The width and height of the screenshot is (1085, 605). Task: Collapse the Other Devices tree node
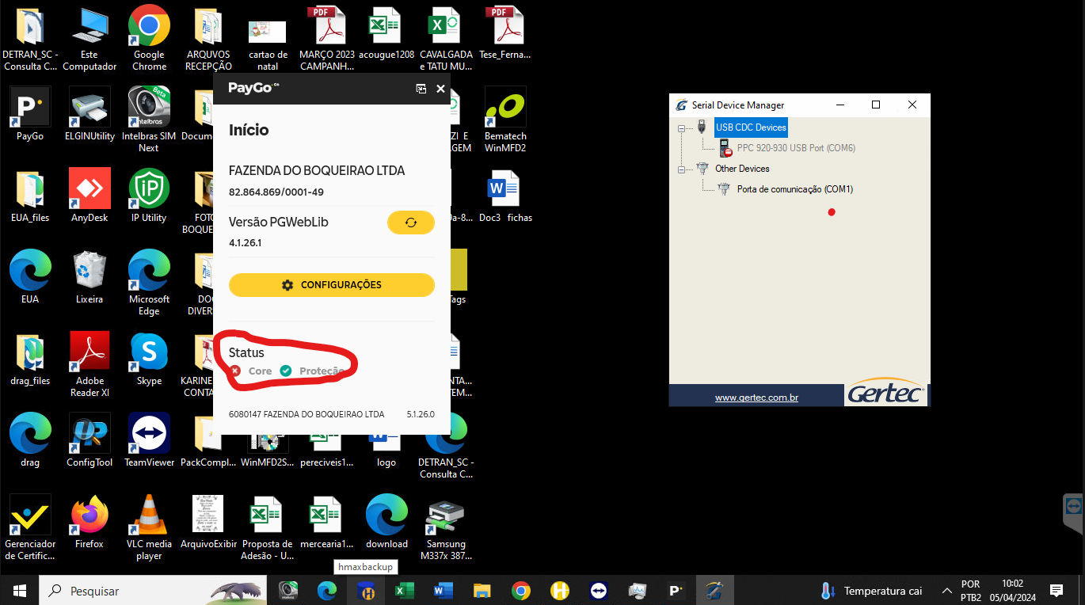point(681,169)
